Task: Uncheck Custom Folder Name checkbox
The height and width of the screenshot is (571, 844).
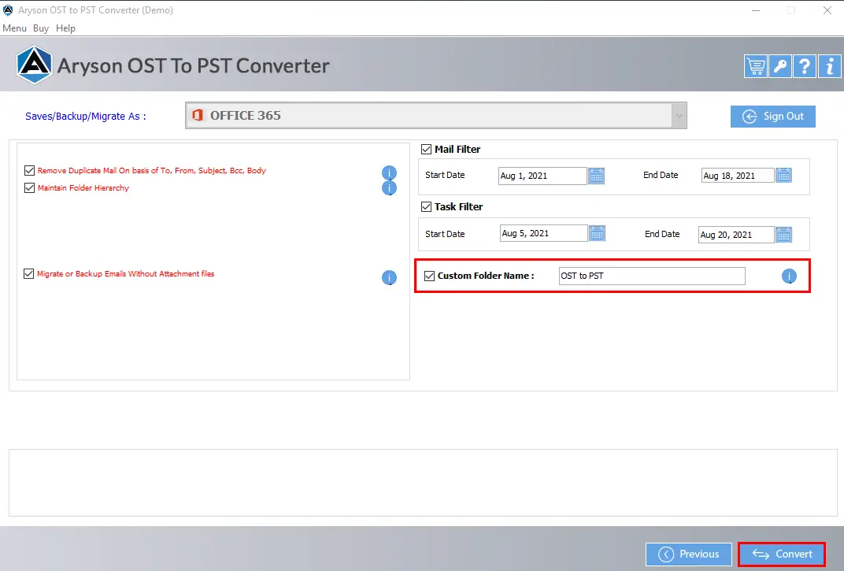Action: pyautogui.click(x=430, y=276)
